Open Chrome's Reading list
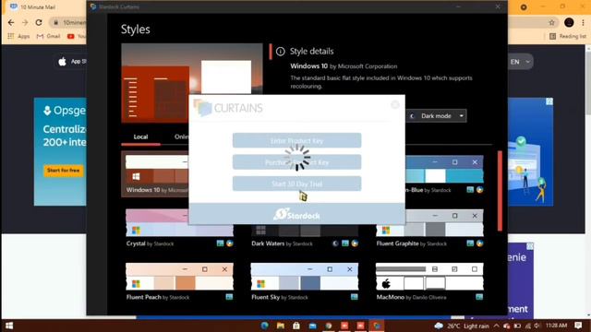This screenshot has width=591, height=332. coord(568,36)
